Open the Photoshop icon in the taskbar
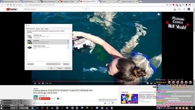 pyautogui.click(x=37, y=108)
